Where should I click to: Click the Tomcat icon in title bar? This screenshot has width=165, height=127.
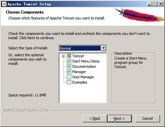pos(4,4)
